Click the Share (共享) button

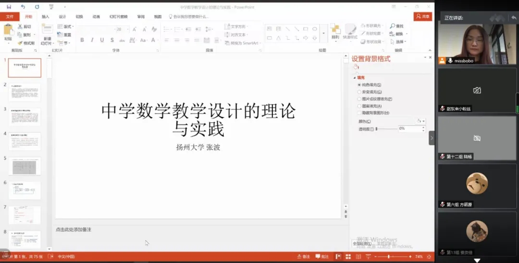point(423,16)
